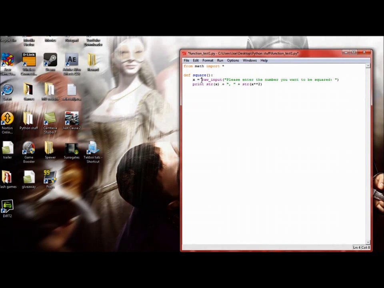Open the Windows menu in IDLE

pyautogui.click(x=250, y=60)
